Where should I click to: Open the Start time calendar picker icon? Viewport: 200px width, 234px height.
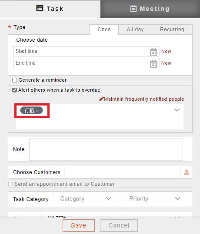[x=153, y=52]
